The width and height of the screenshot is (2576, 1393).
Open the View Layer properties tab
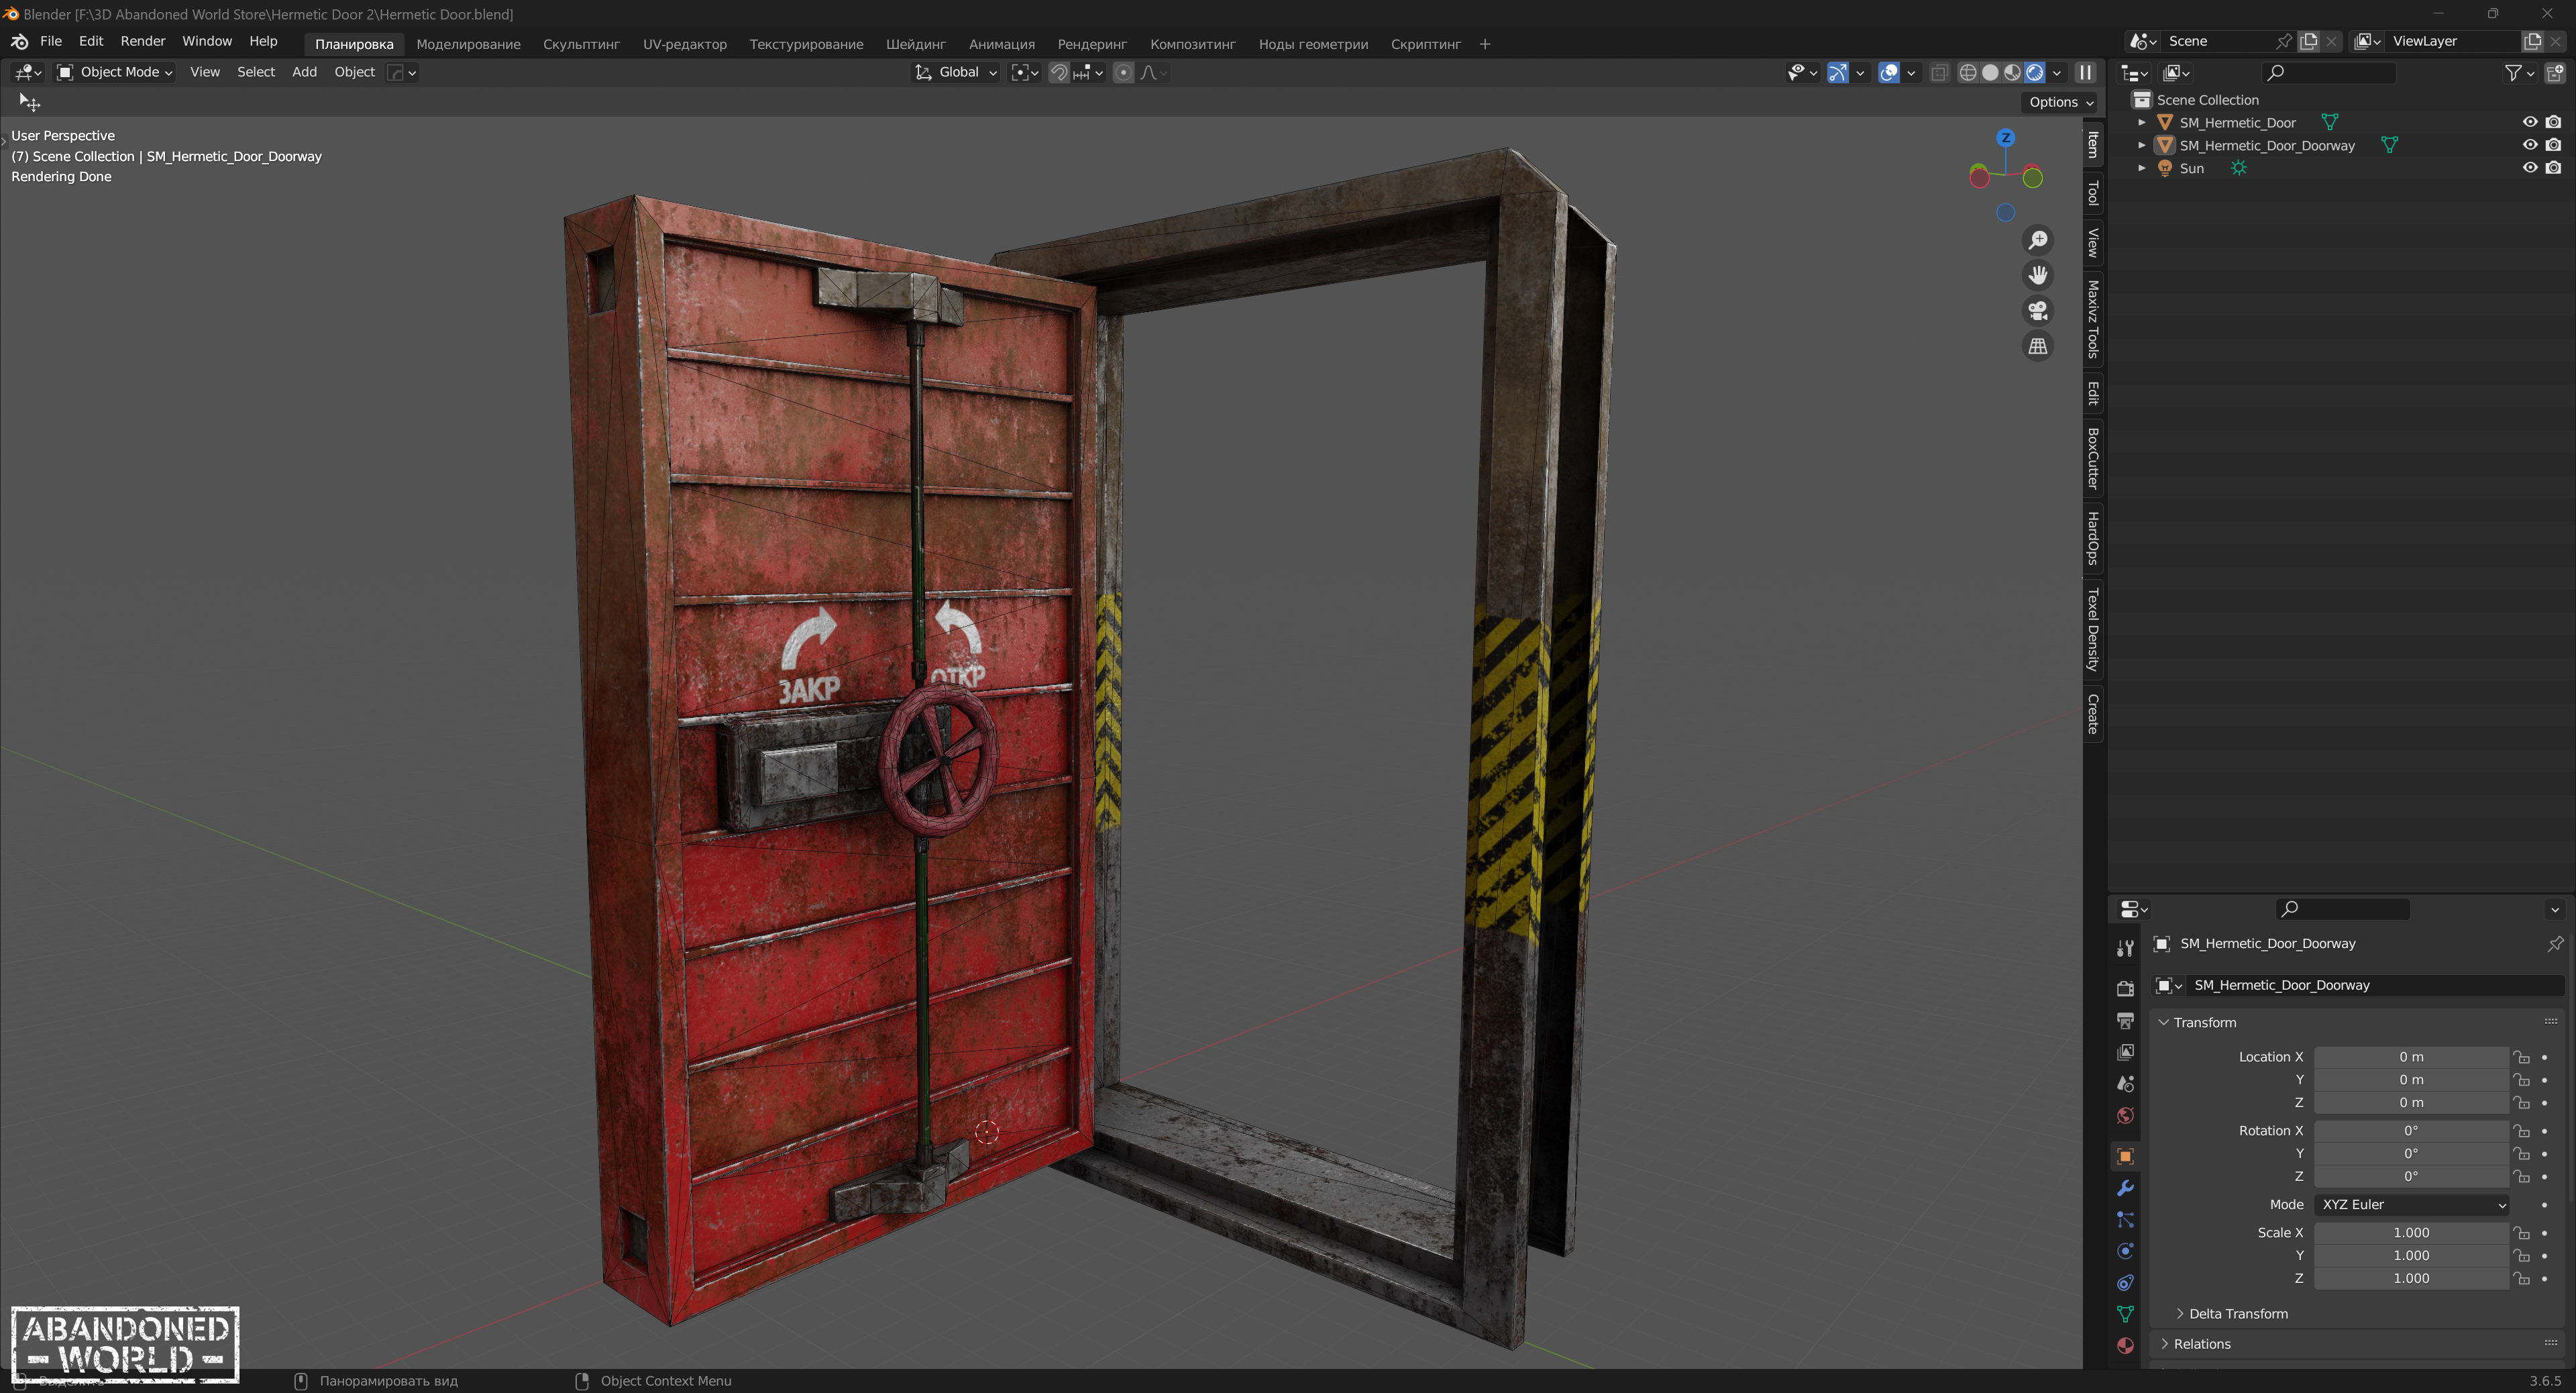tap(2125, 1052)
